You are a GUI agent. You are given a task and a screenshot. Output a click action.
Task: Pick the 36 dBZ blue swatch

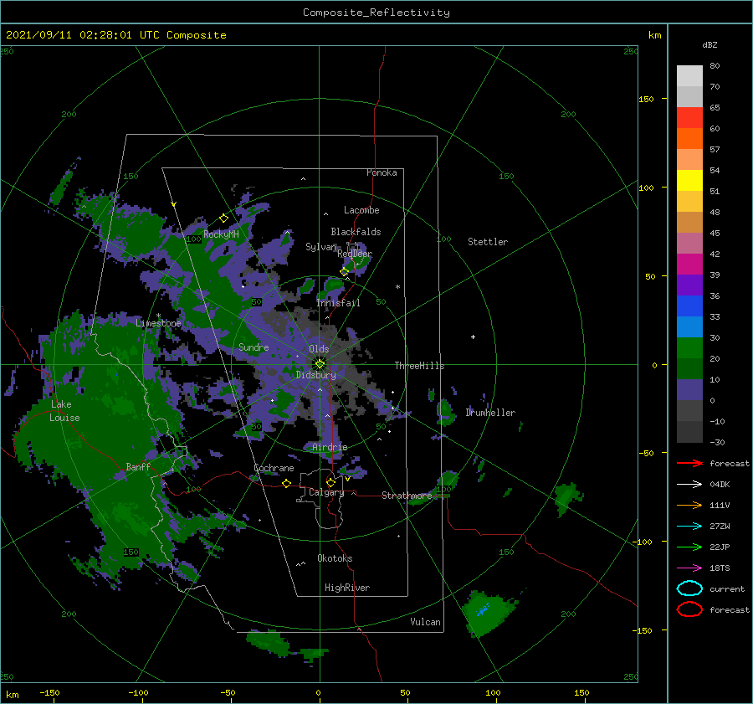689,306
